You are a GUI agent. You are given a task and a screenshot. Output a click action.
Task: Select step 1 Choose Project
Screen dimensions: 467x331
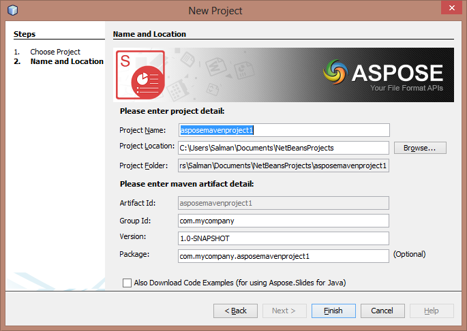coord(55,52)
